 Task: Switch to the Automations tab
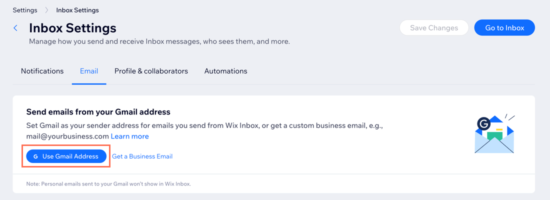(x=226, y=71)
